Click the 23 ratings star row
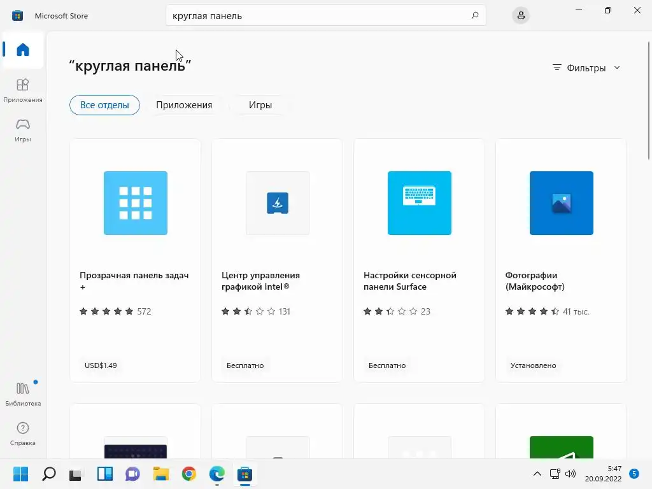The image size is (652, 489). click(x=397, y=311)
